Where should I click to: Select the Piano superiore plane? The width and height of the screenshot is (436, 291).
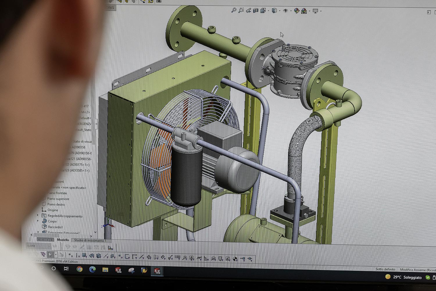coord(58,199)
